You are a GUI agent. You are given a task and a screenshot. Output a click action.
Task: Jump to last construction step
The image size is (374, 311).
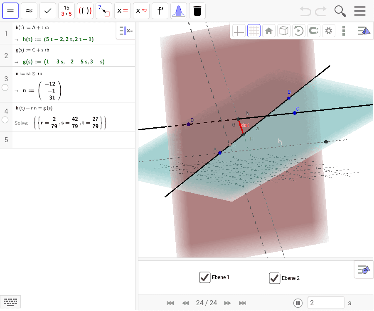pos(243,303)
